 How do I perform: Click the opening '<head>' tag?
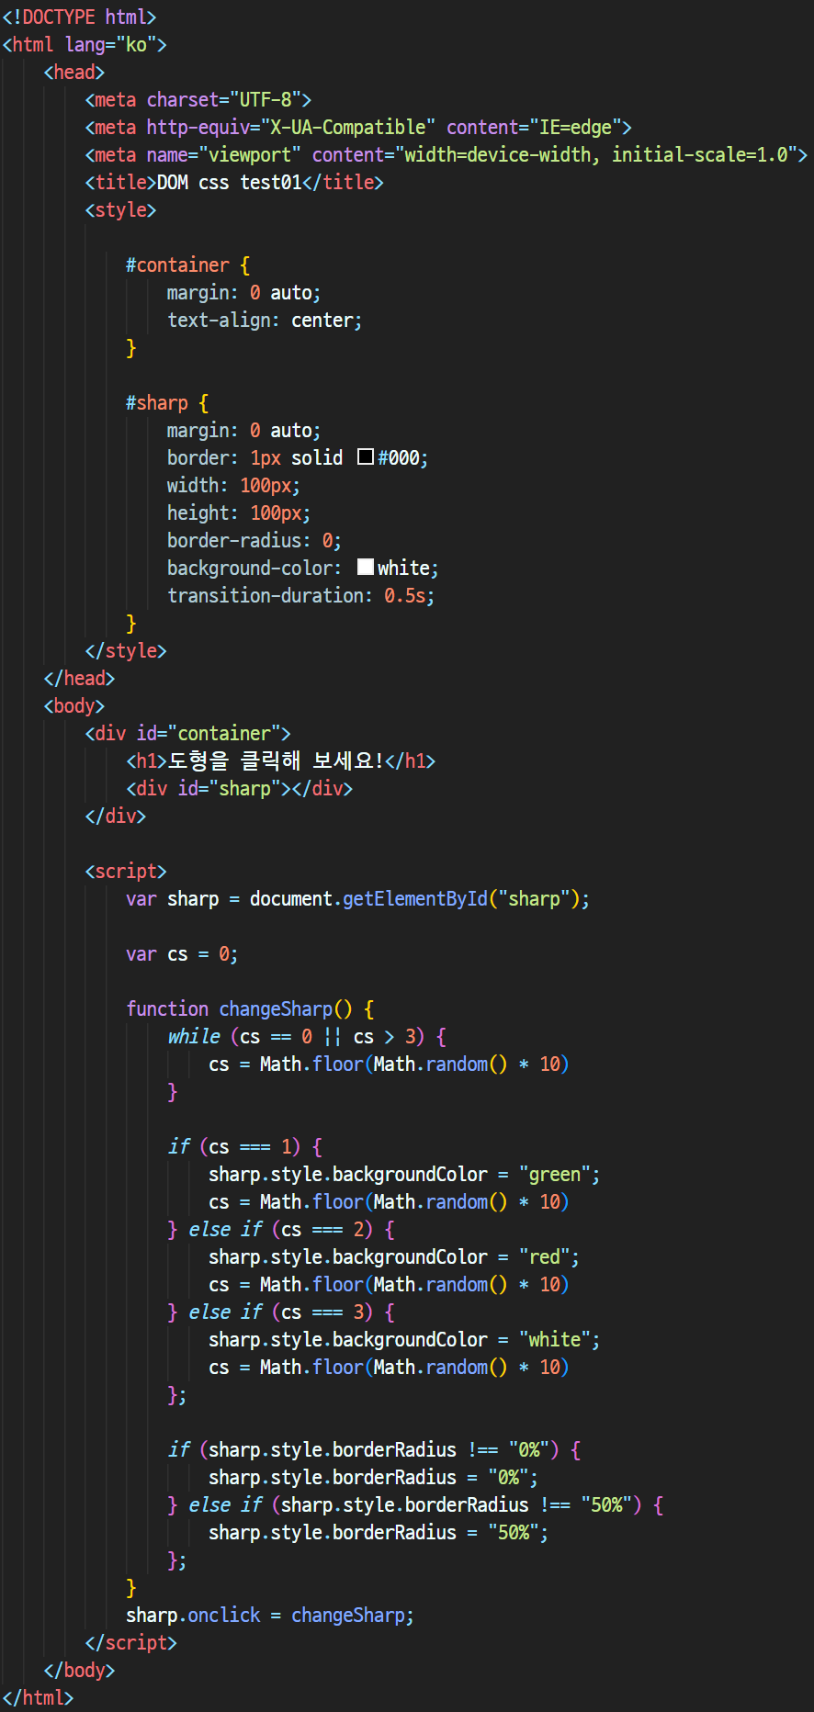(74, 72)
